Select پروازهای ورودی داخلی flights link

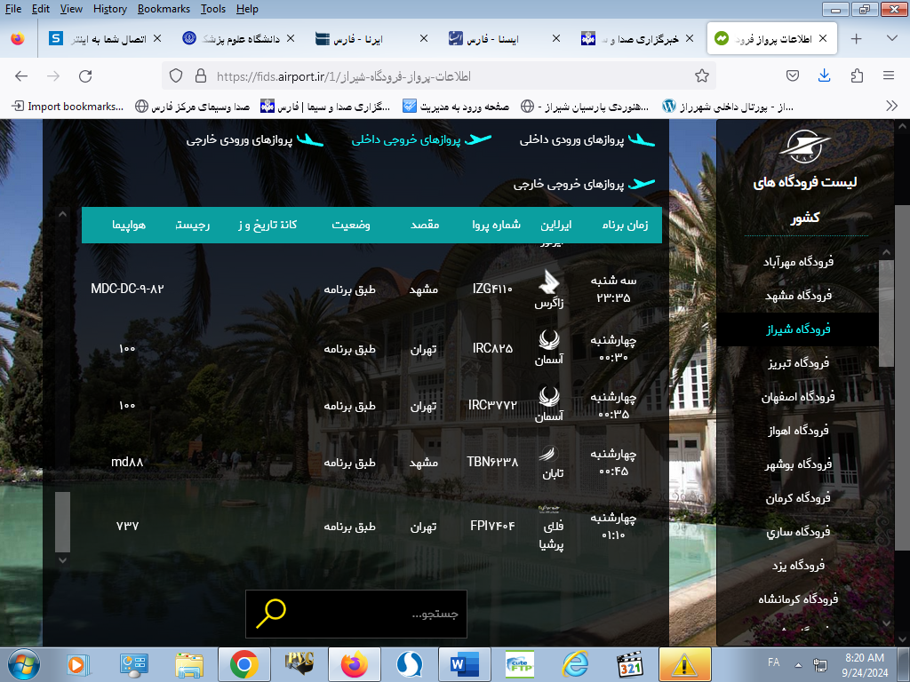click(x=587, y=140)
